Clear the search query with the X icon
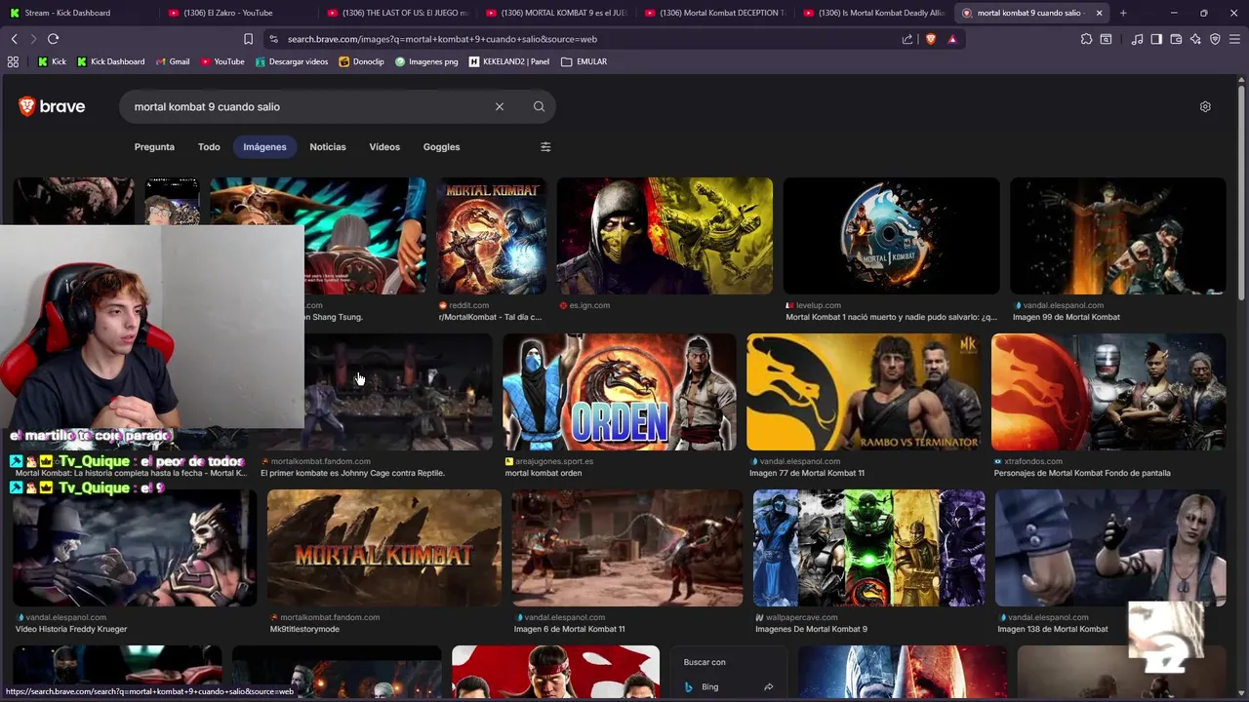The width and height of the screenshot is (1249, 702). click(x=500, y=106)
